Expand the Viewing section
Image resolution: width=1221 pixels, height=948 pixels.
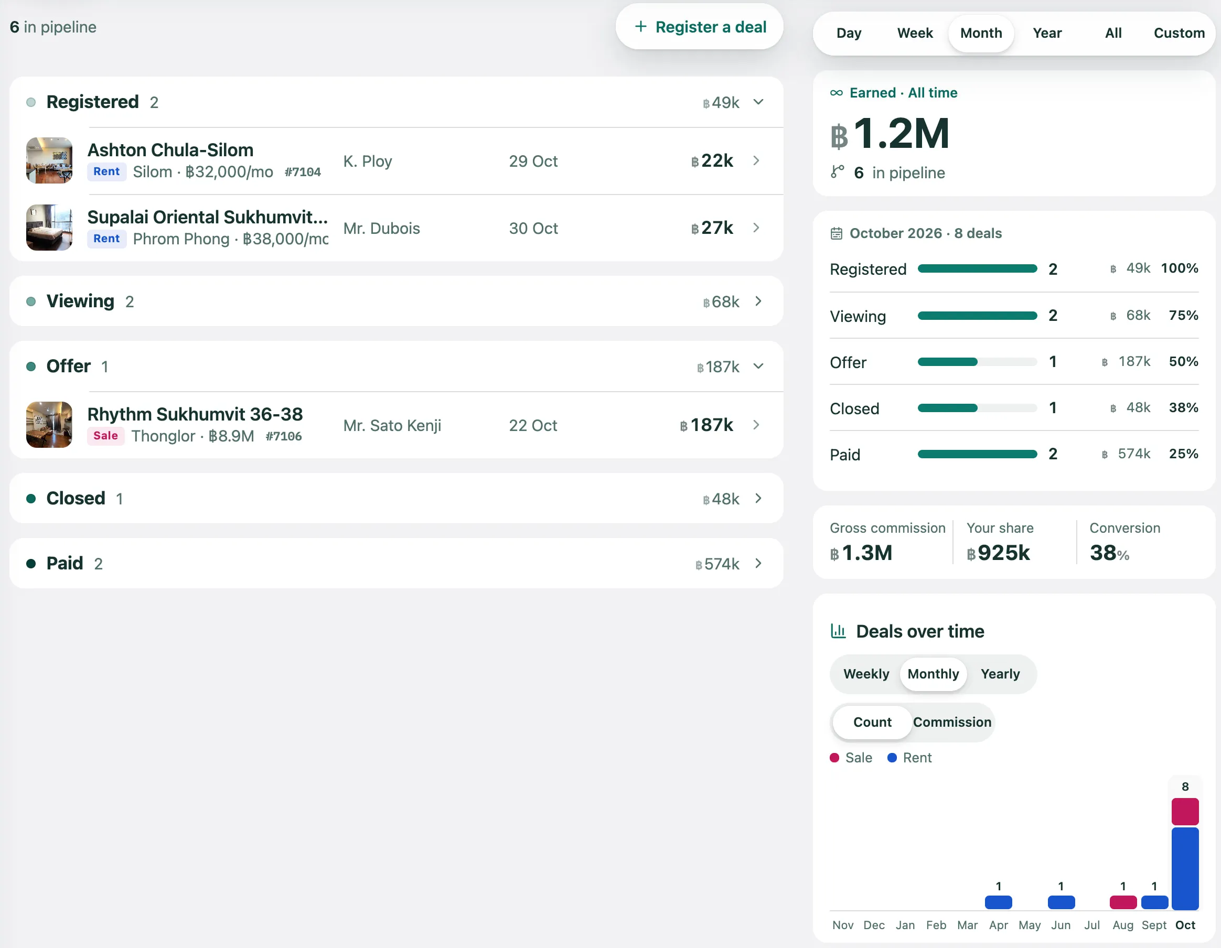tap(758, 301)
